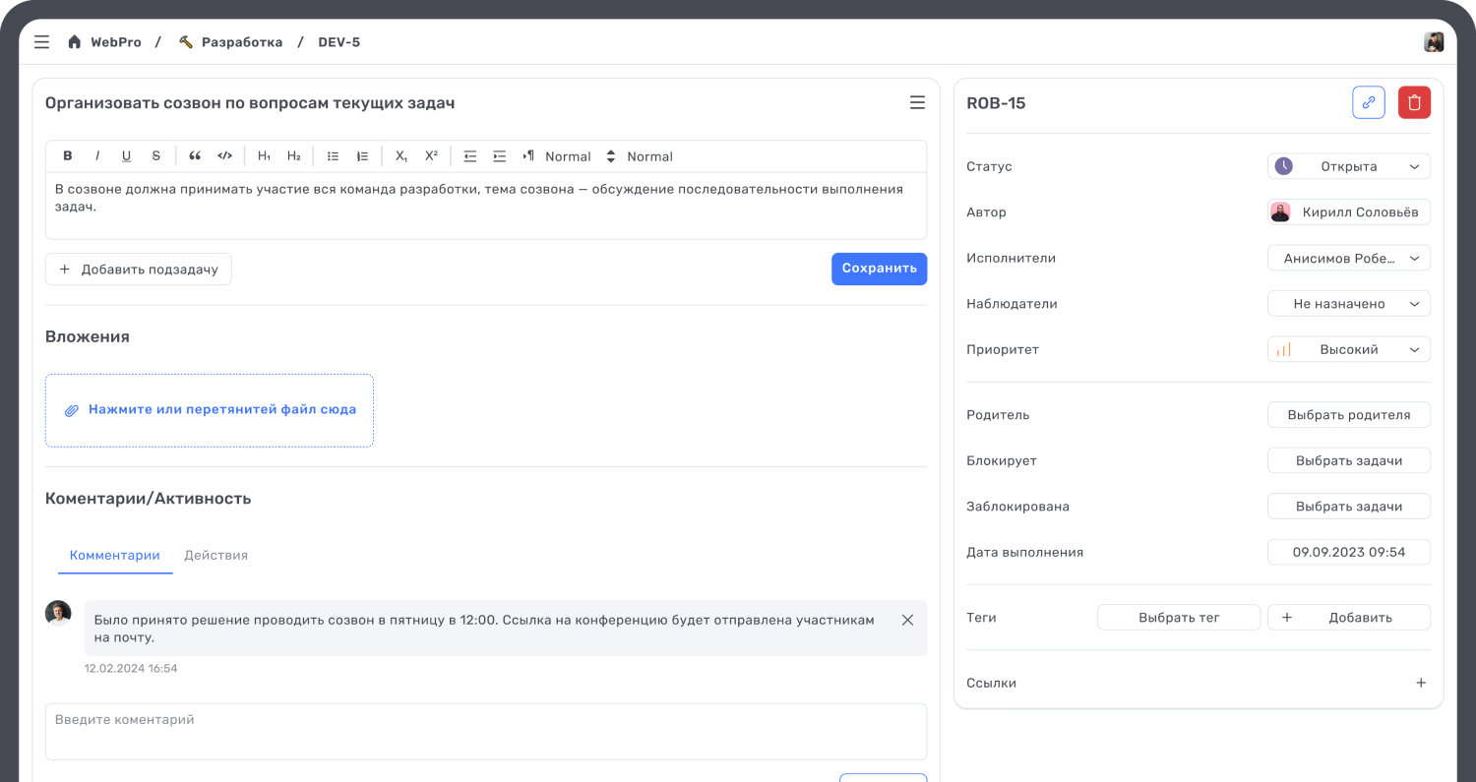The image size is (1476, 782).
Task: Copy task link with the chain icon
Action: click(1369, 102)
